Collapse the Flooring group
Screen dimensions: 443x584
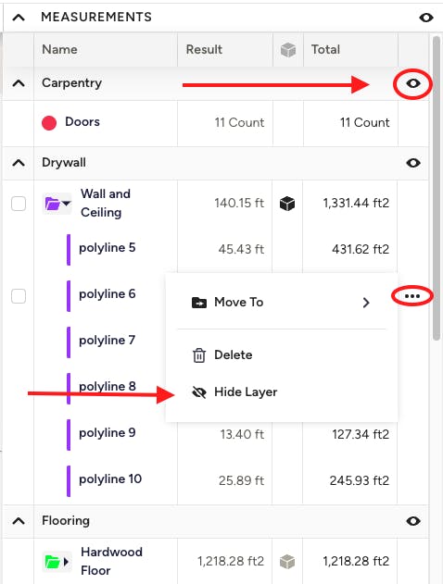pyautogui.click(x=19, y=521)
